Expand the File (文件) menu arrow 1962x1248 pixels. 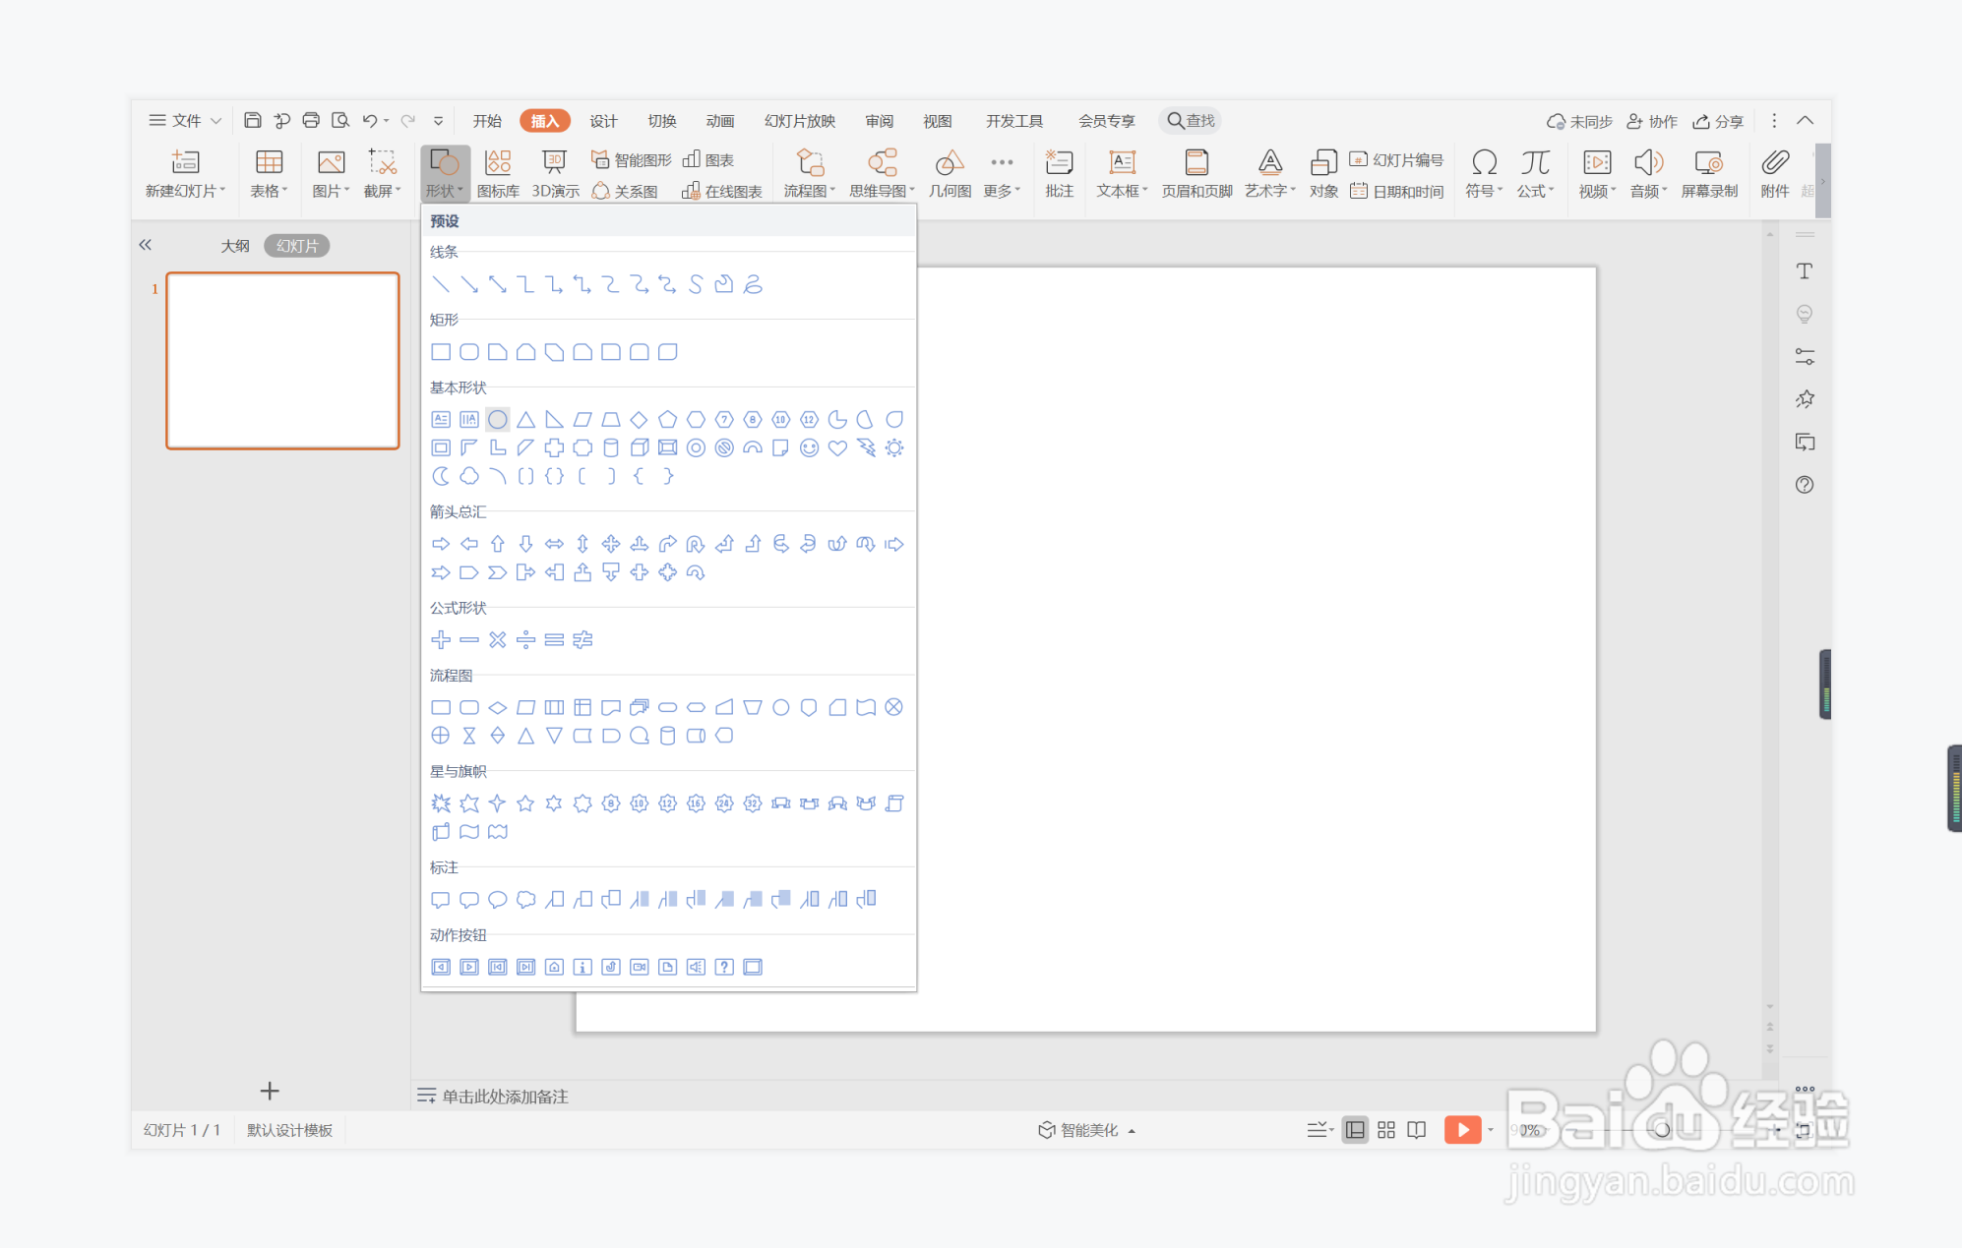pos(215,121)
